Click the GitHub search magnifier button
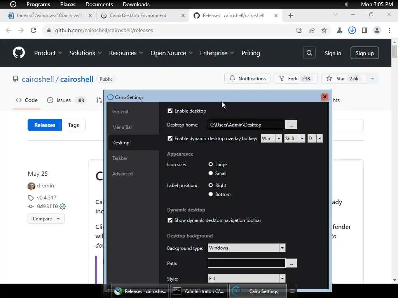The image size is (398, 298). (309, 53)
